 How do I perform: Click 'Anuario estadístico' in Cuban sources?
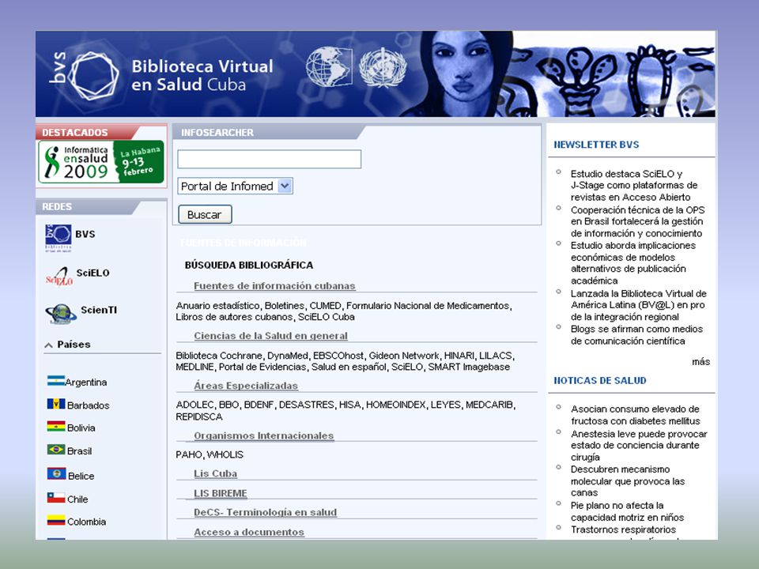(218, 306)
